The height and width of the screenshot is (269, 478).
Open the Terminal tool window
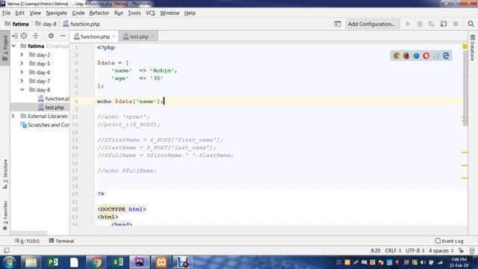pyautogui.click(x=61, y=241)
